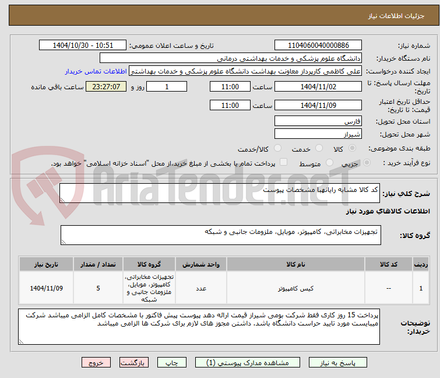Toggle the اسناد خزانه اسلامی payment checkbox
The width and height of the screenshot is (440, 378).
(x=284, y=162)
